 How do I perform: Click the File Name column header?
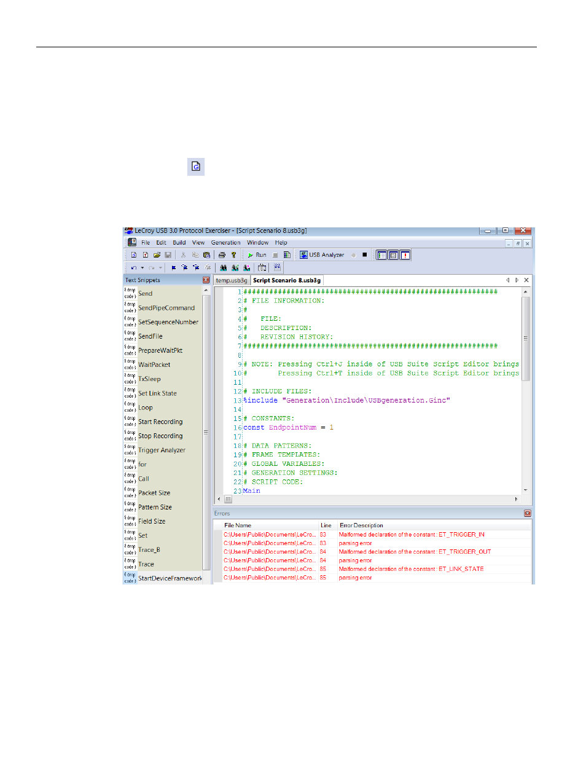(238, 525)
